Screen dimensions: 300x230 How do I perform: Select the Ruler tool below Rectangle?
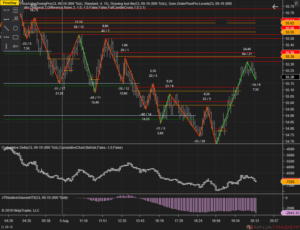pyautogui.click(x=15, y=46)
